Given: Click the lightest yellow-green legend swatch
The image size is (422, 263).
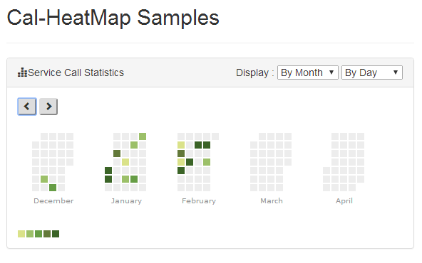Looking at the screenshot, I should 21,234.
